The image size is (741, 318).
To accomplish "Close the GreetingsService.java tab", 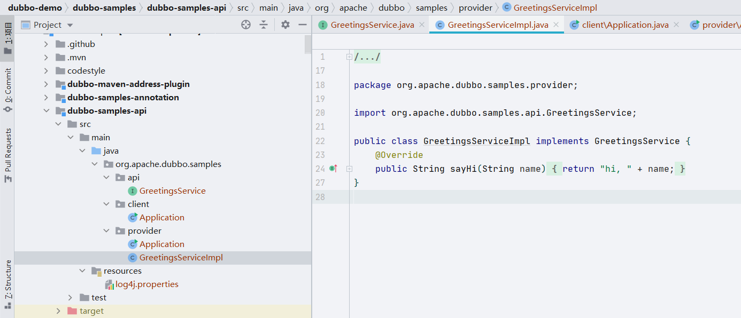I will (x=422, y=25).
